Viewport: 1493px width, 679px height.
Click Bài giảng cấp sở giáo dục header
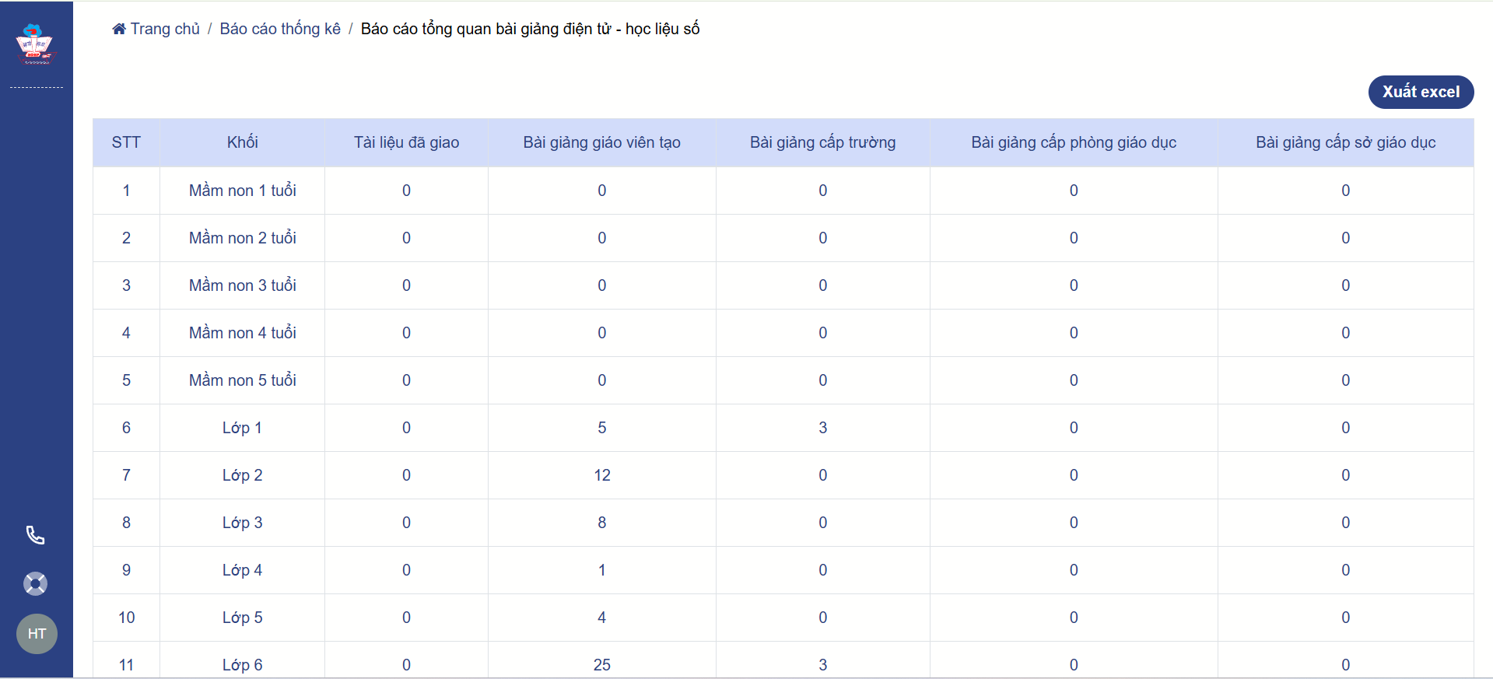(x=1345, y=142)
